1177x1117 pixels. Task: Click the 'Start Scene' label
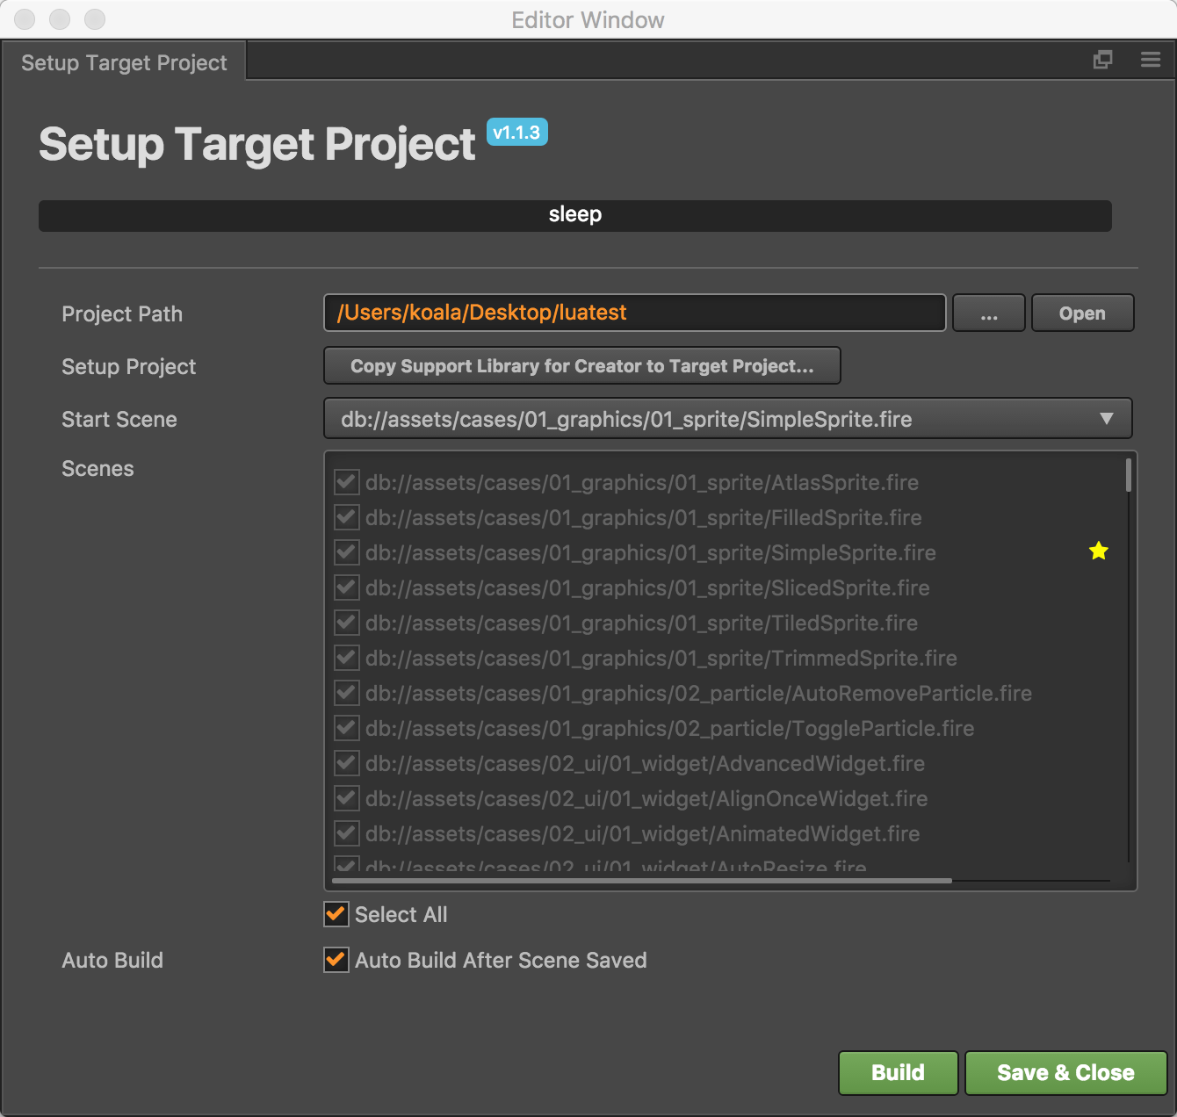(x=119, y=420)
